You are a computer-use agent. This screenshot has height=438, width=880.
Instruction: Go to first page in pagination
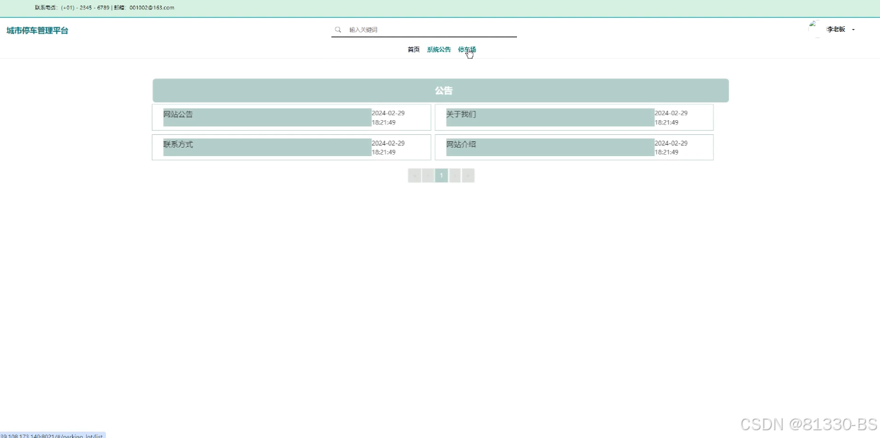point(415,175)
